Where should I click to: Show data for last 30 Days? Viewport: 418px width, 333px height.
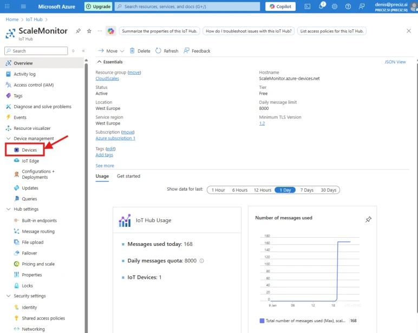(x=329, y=190)
